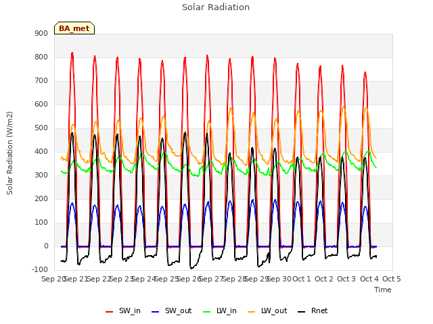Screen dimensions: 433x324
Task: Click the orange LW_out legend color marker
Action: tap(252, 312)
